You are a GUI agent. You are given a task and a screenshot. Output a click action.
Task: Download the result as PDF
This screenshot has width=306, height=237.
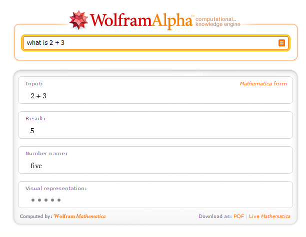tap(238, 217)
